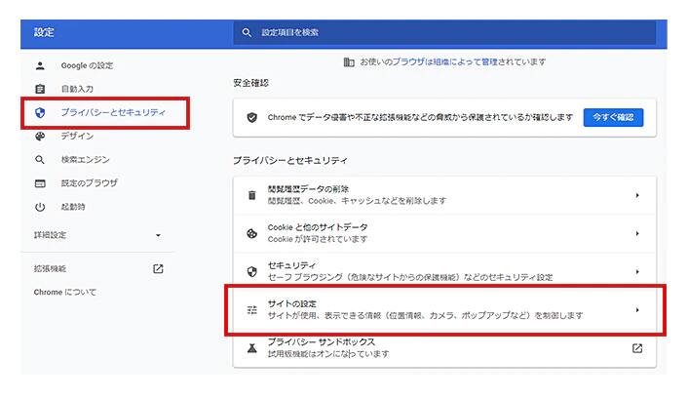
Task: Click the flask icon for プライバシー サンドボックス
Action: point(251,348)
